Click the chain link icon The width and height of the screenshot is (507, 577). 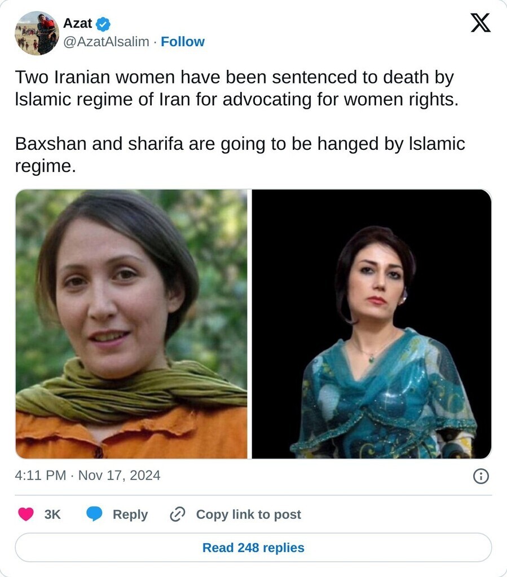click(x=178, y=514)
